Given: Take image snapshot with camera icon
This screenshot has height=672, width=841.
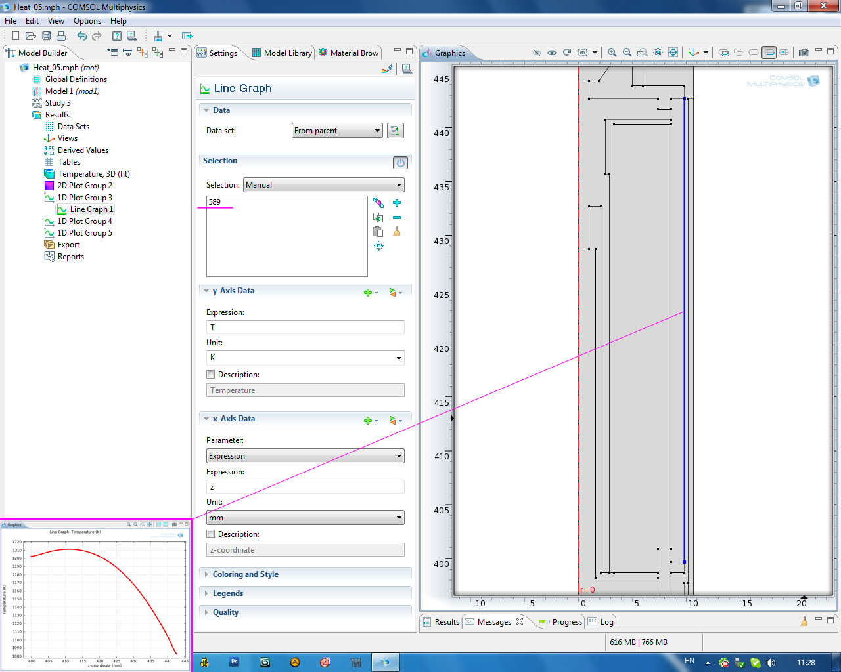Looking at the screenshot, I should [x=804, y=52].
